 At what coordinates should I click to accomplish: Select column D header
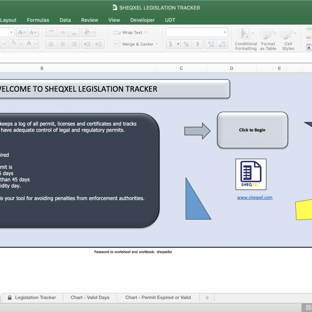pyautogui.click(x=232, y=68)
